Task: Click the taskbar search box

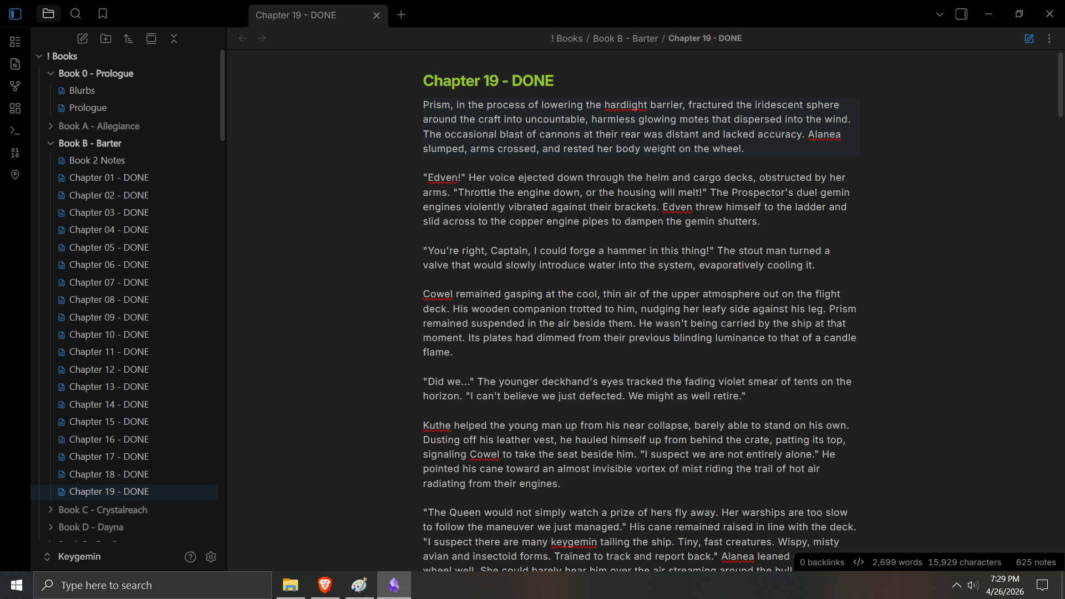Action: [153, 585]
